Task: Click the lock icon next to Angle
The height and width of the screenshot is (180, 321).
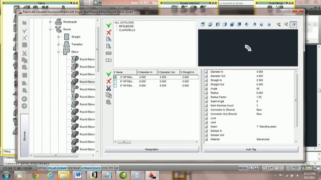Action: [207, 88]
